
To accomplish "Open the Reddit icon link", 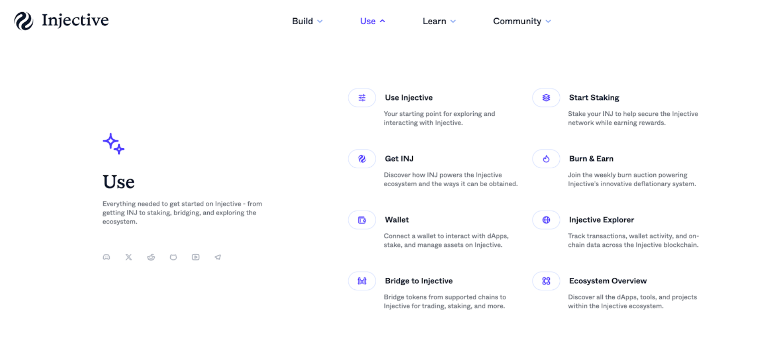I will pyautogui.click(x=151, y=257).
